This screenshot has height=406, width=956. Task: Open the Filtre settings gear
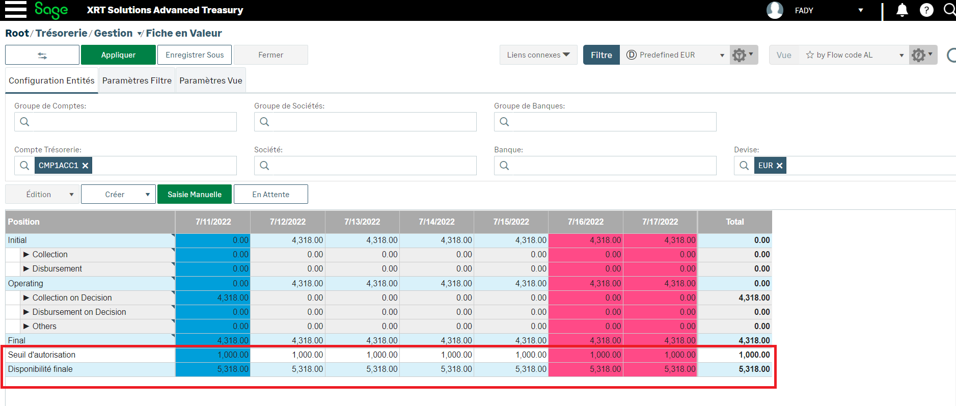(x=743, y=55)
